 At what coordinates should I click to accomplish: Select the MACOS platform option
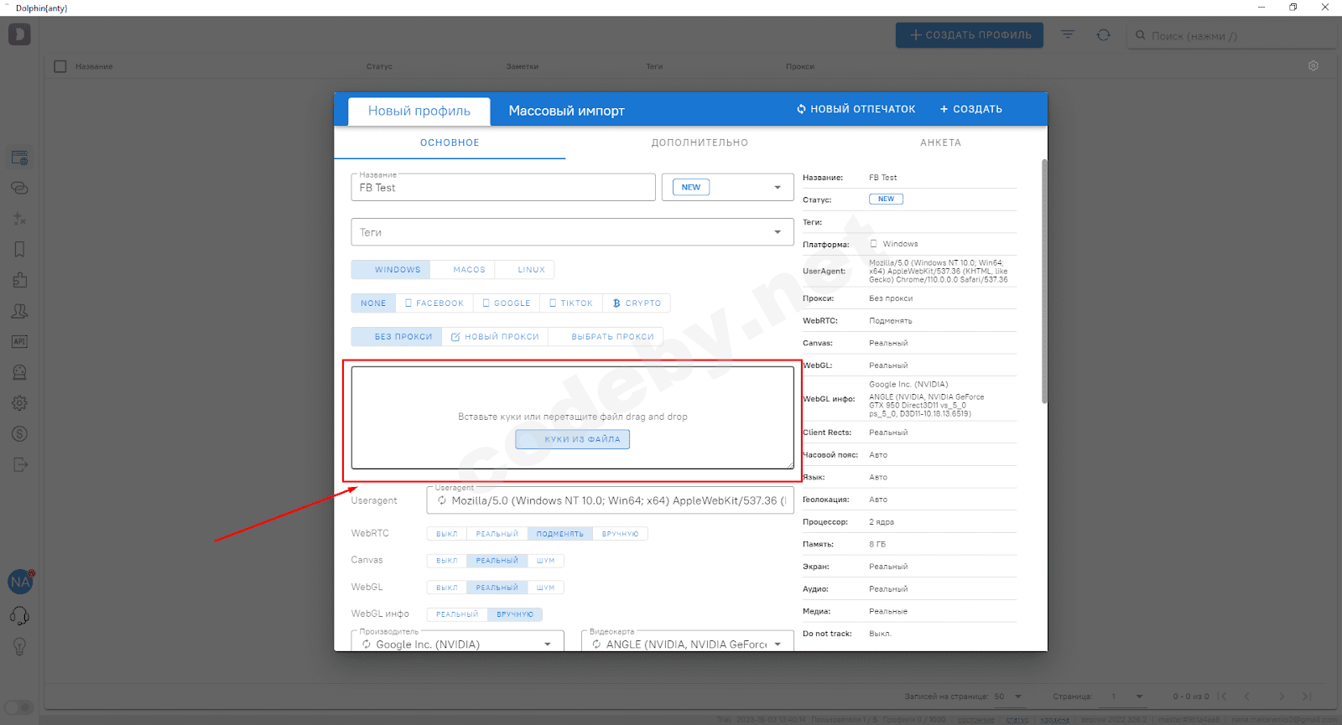[469, 270]
